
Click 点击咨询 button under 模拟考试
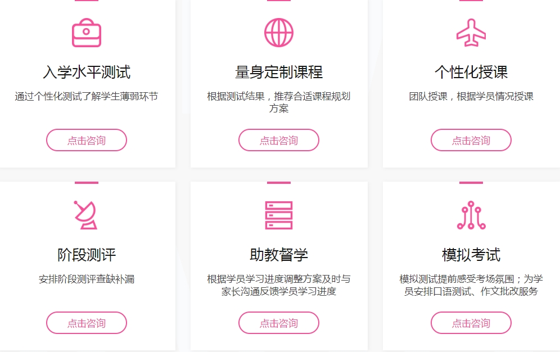[471, 323]
